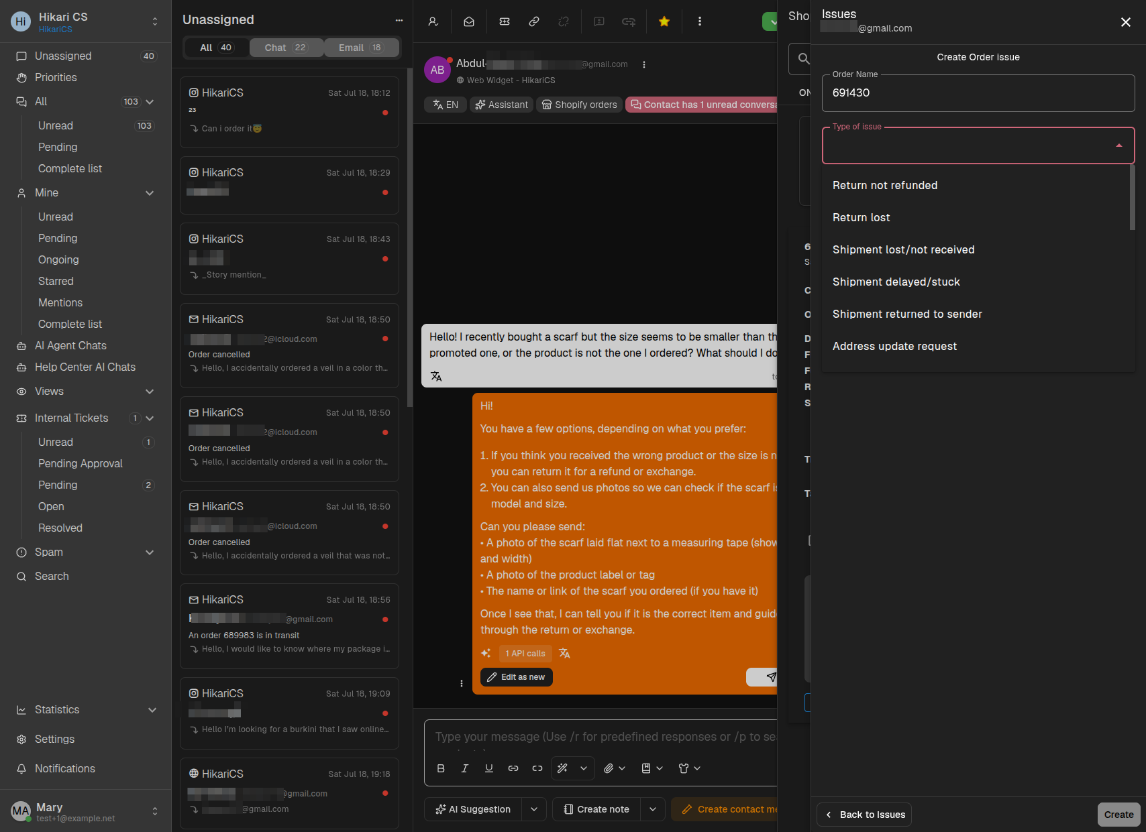
Task: Click the Shopify orders tag
Action: [579, 105]
